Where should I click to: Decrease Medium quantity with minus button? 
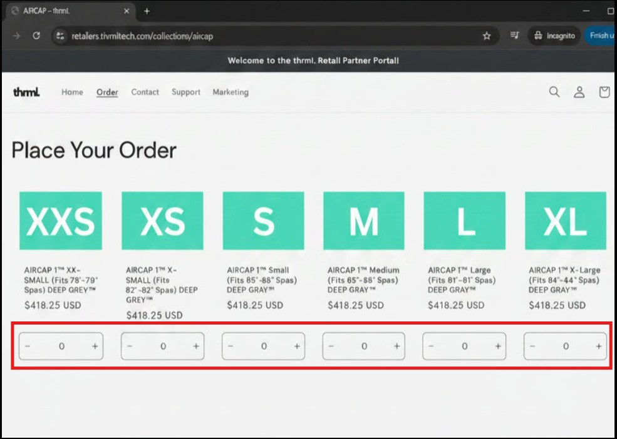pyautogui.click(x=331, y=346)
